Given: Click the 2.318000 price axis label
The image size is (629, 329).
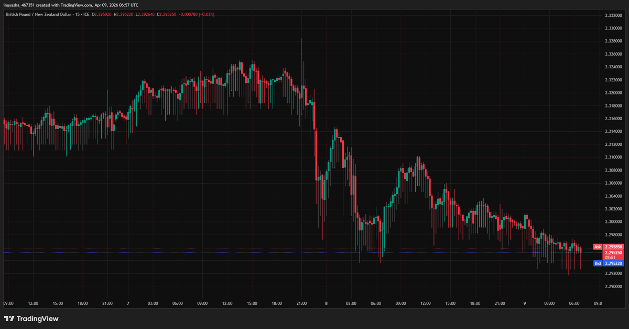Looking at the screenshot, I should coord(613,105).
